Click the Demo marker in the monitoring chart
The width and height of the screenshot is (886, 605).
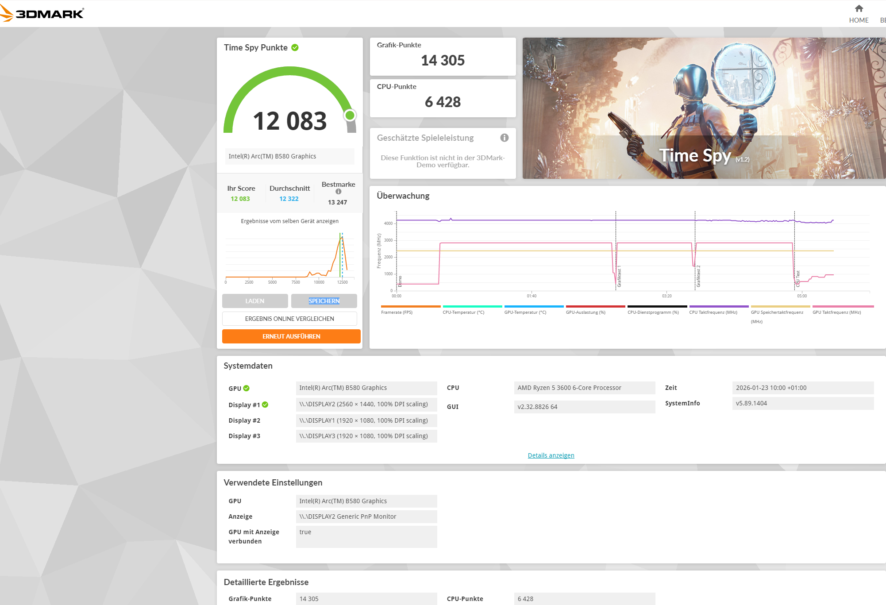(x=400, y=281)
